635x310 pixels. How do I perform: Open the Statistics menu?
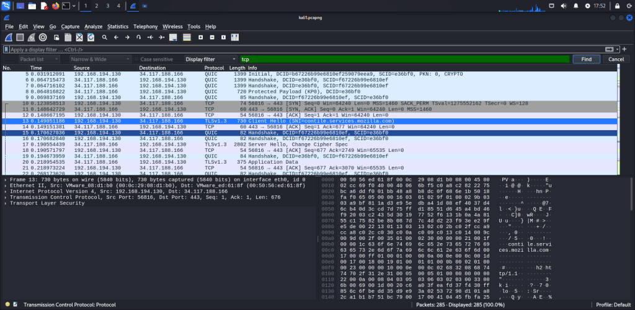pos(117,27)
